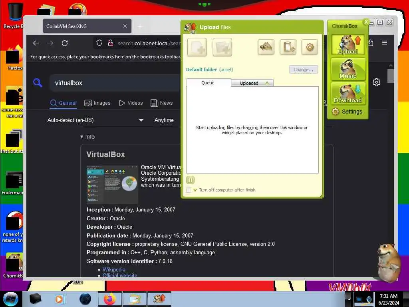The image size is (409, 307).
Task: Switch to the Uploaded tab
Action: coord(252,83)
